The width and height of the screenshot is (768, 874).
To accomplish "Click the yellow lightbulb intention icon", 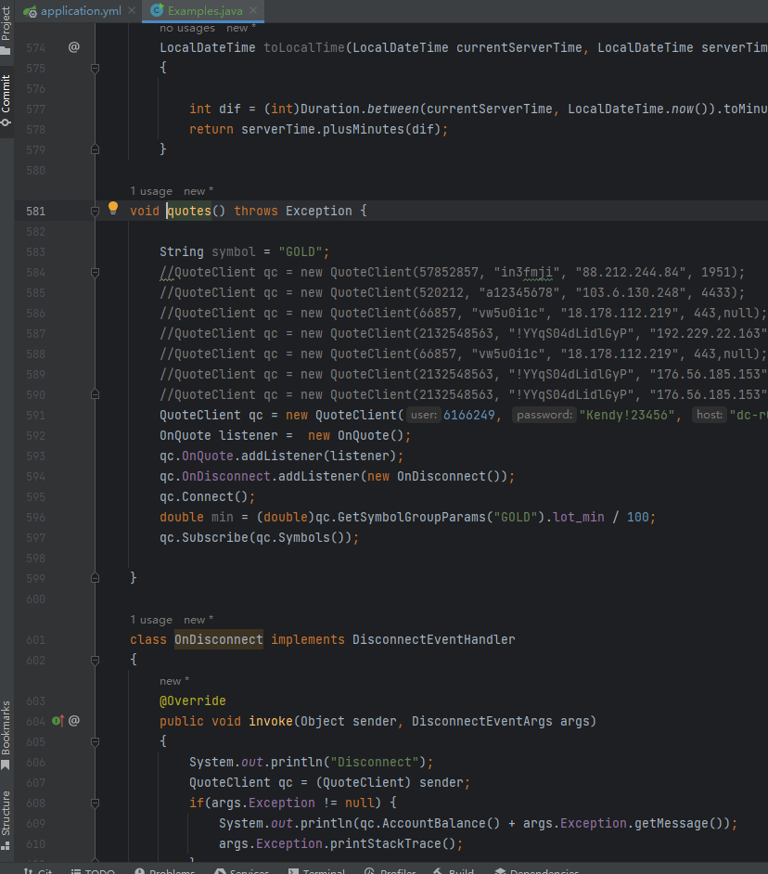I will (x=113, y=209).
